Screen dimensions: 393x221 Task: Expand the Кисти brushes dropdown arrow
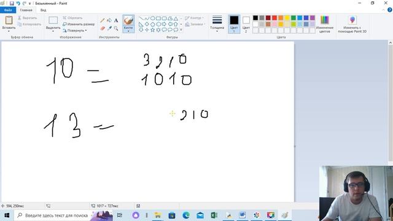128,31
